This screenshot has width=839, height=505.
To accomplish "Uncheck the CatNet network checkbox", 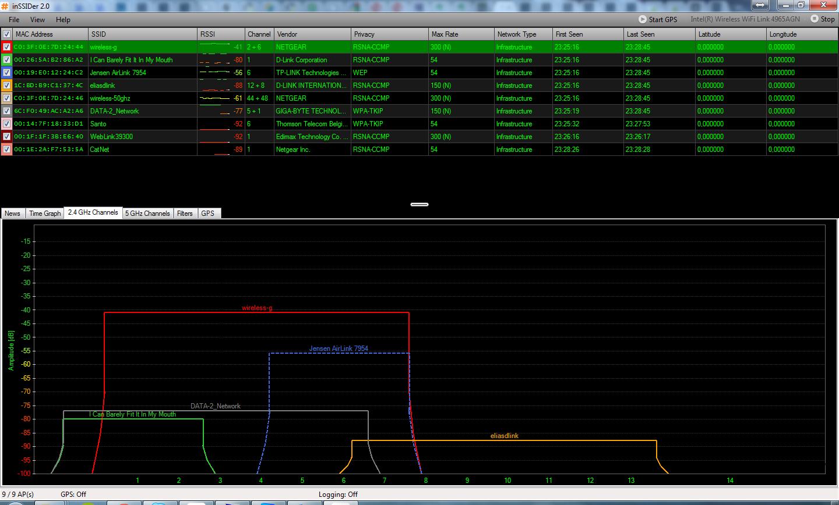I will pos(7,150).
